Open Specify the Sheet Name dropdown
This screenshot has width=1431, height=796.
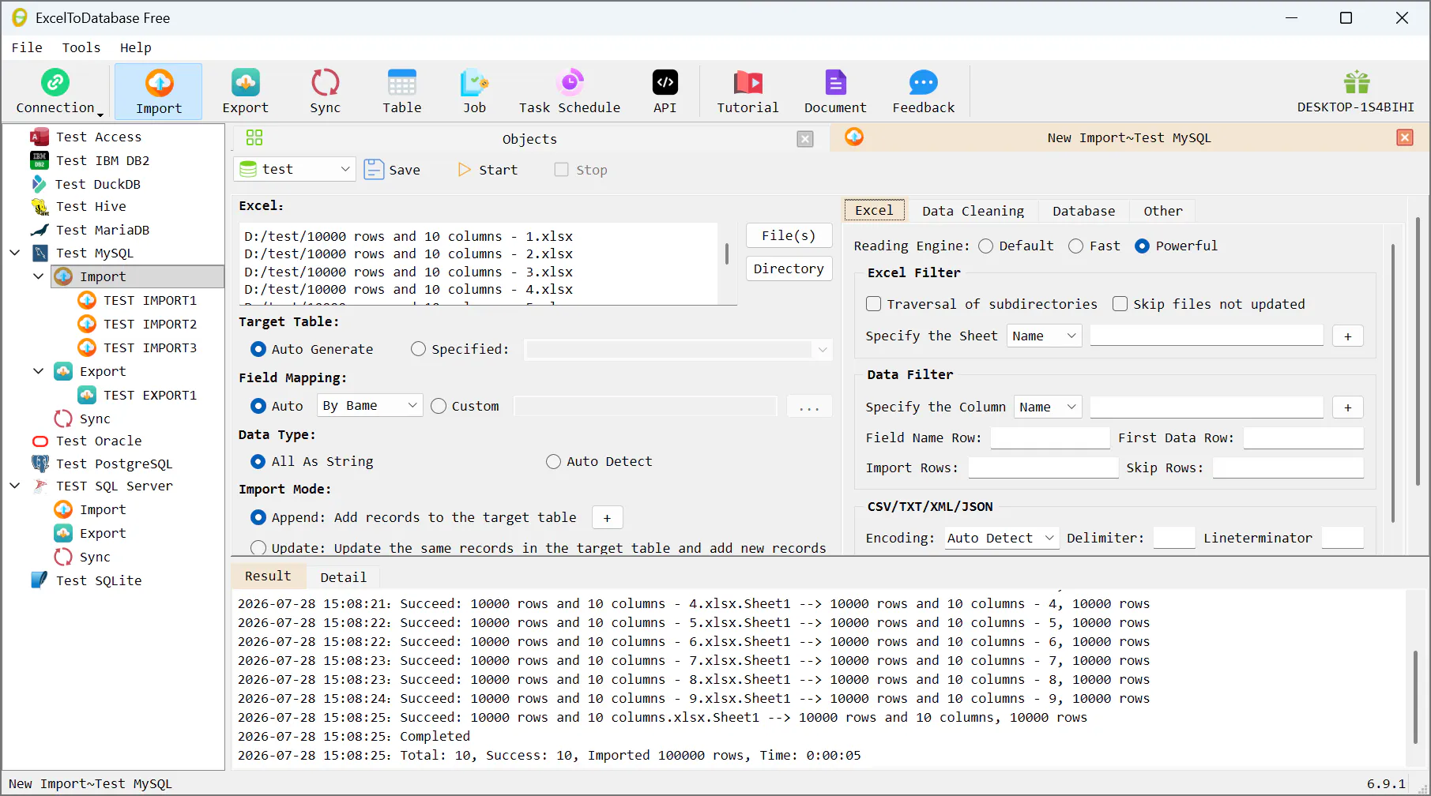(x=1044, y=336)
